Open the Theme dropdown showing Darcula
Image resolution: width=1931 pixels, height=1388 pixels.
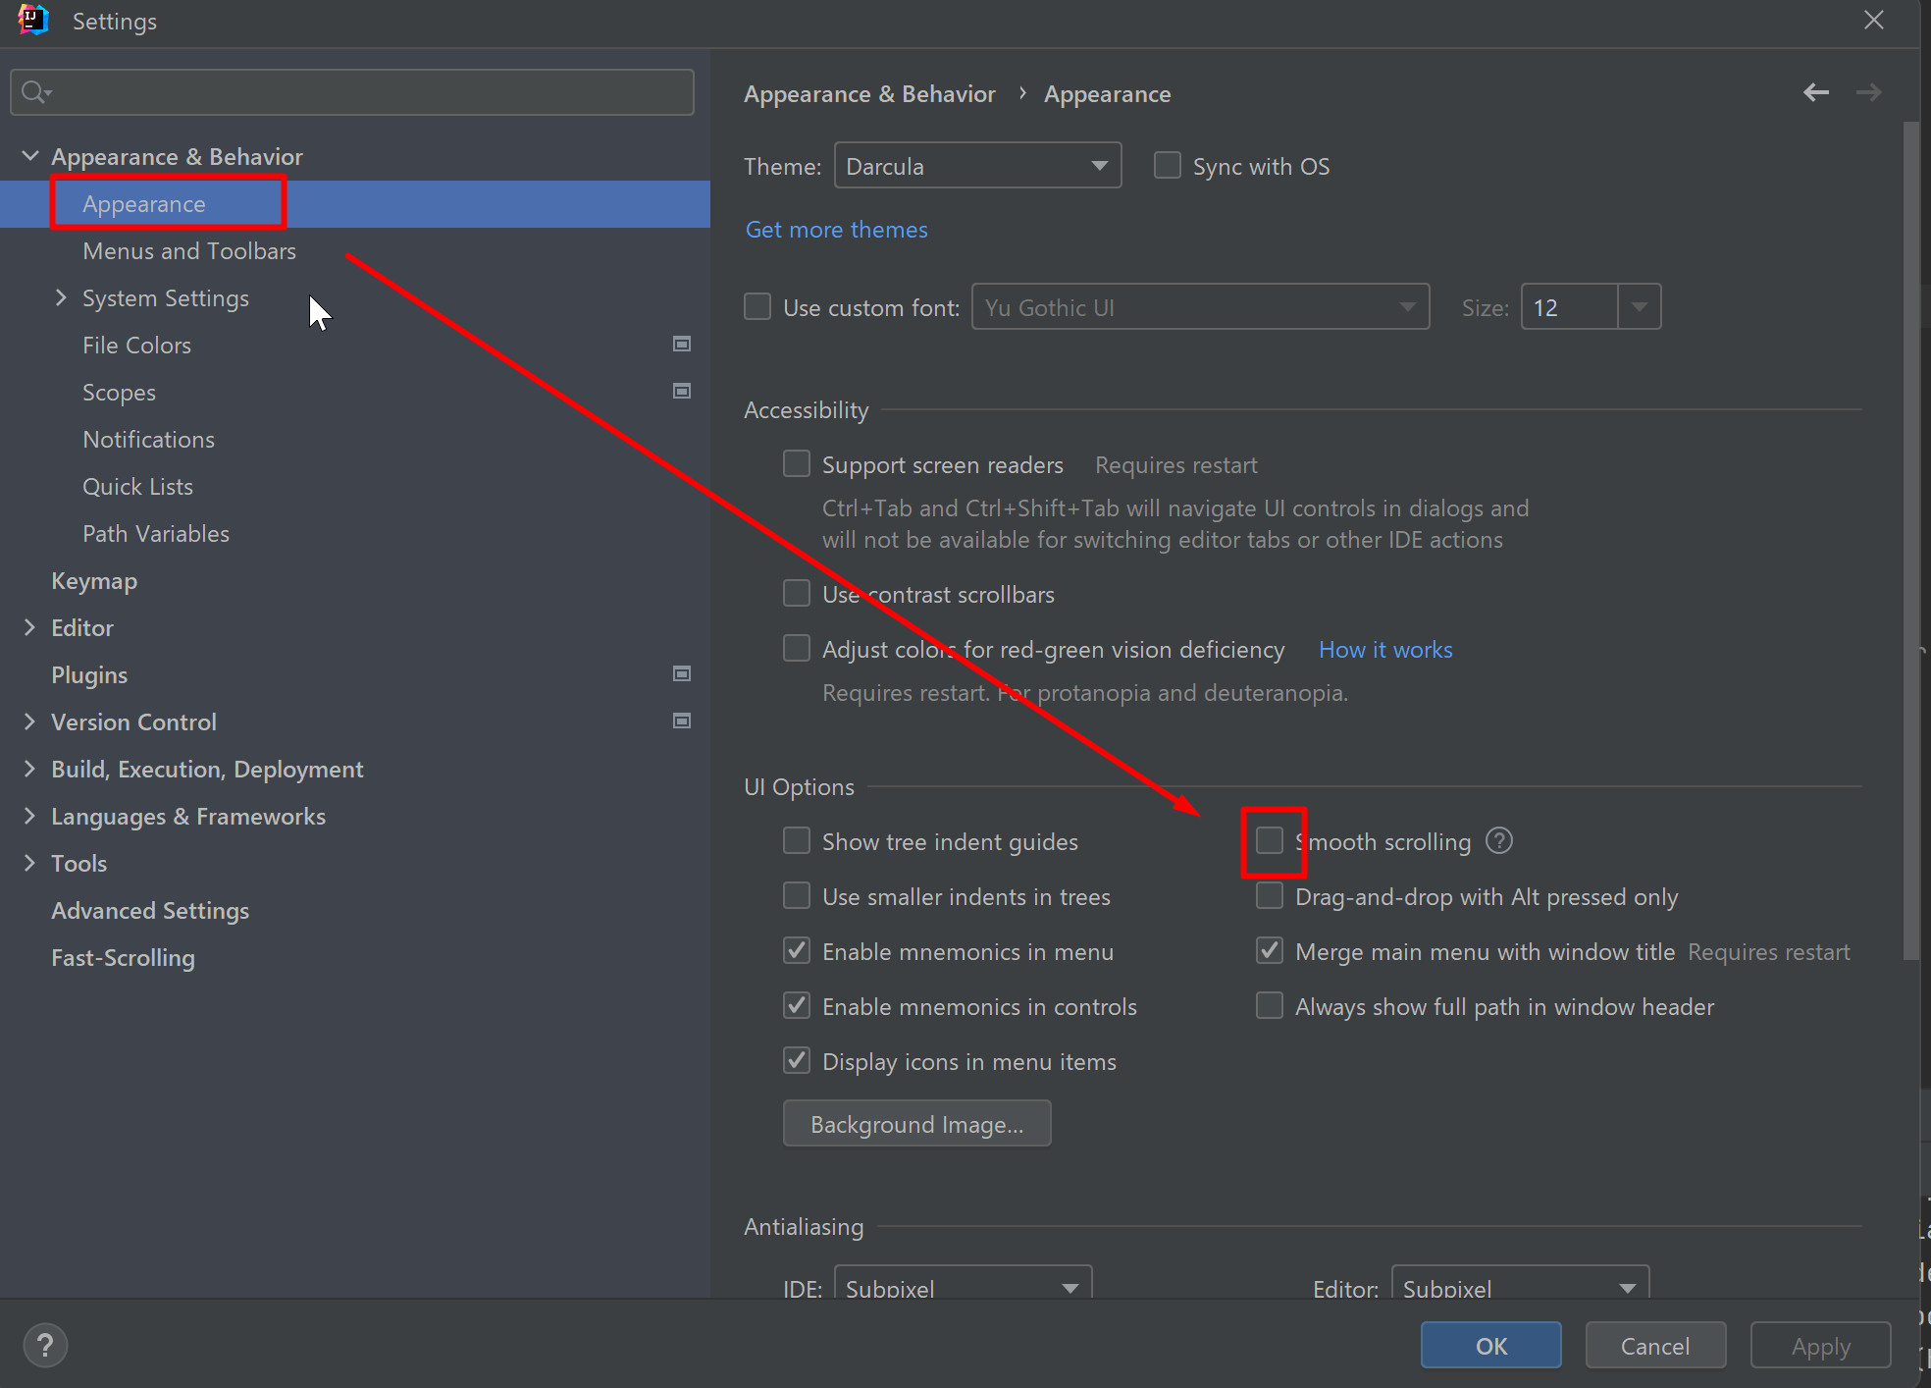tap(976, 165)
